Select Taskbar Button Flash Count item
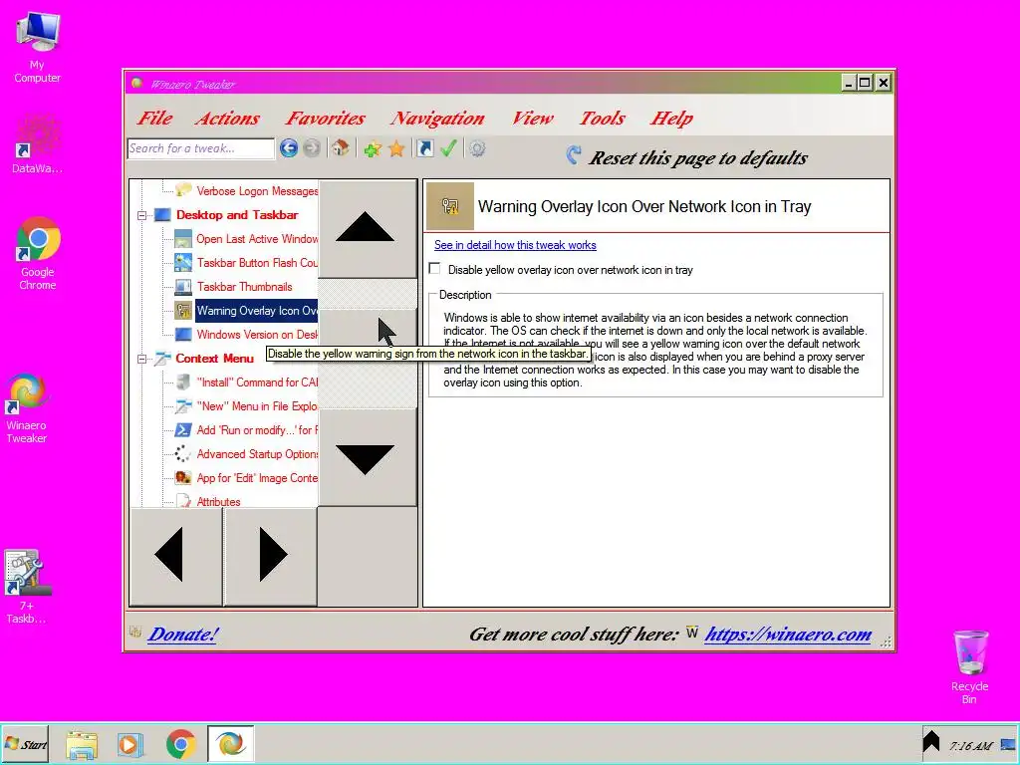The width and height of the screenshot is (1020, 765). 257,263
